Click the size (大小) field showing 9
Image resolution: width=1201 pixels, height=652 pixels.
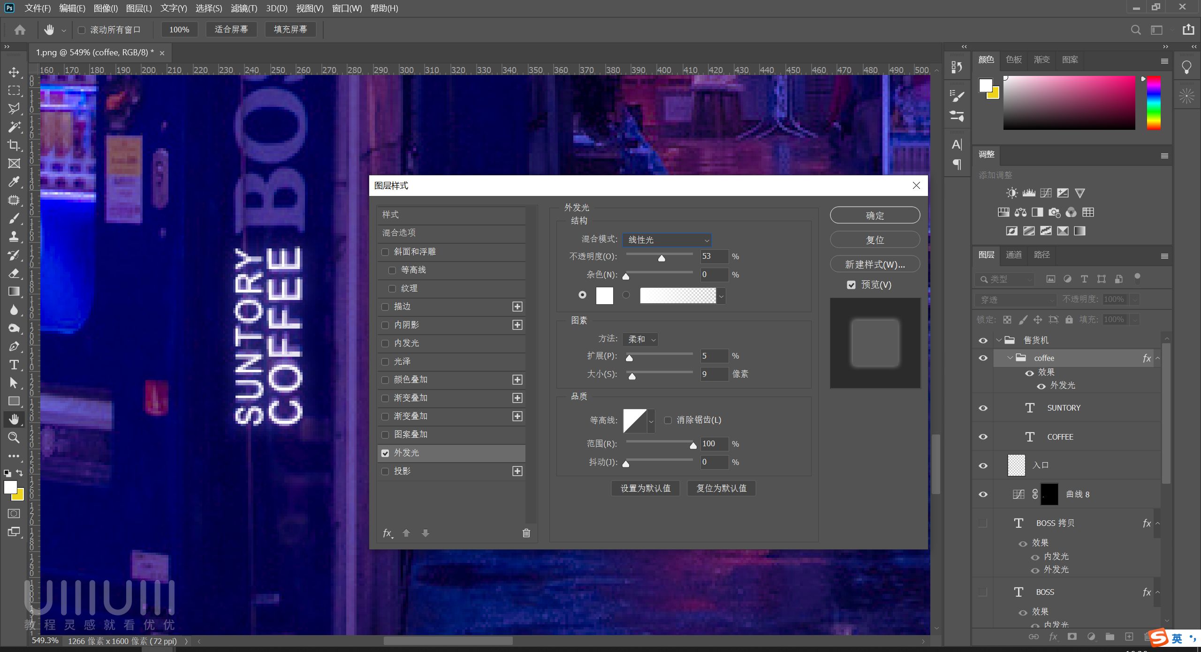tap(714, 374)
